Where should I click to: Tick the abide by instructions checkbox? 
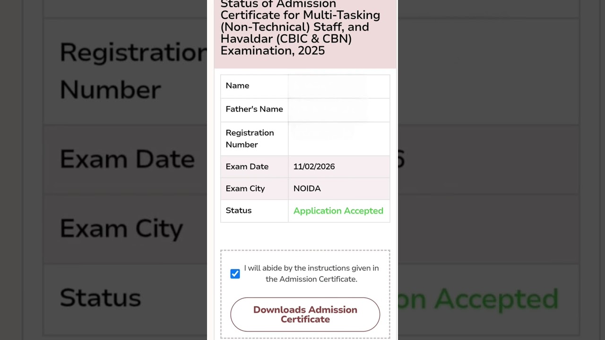click(235, 274)
